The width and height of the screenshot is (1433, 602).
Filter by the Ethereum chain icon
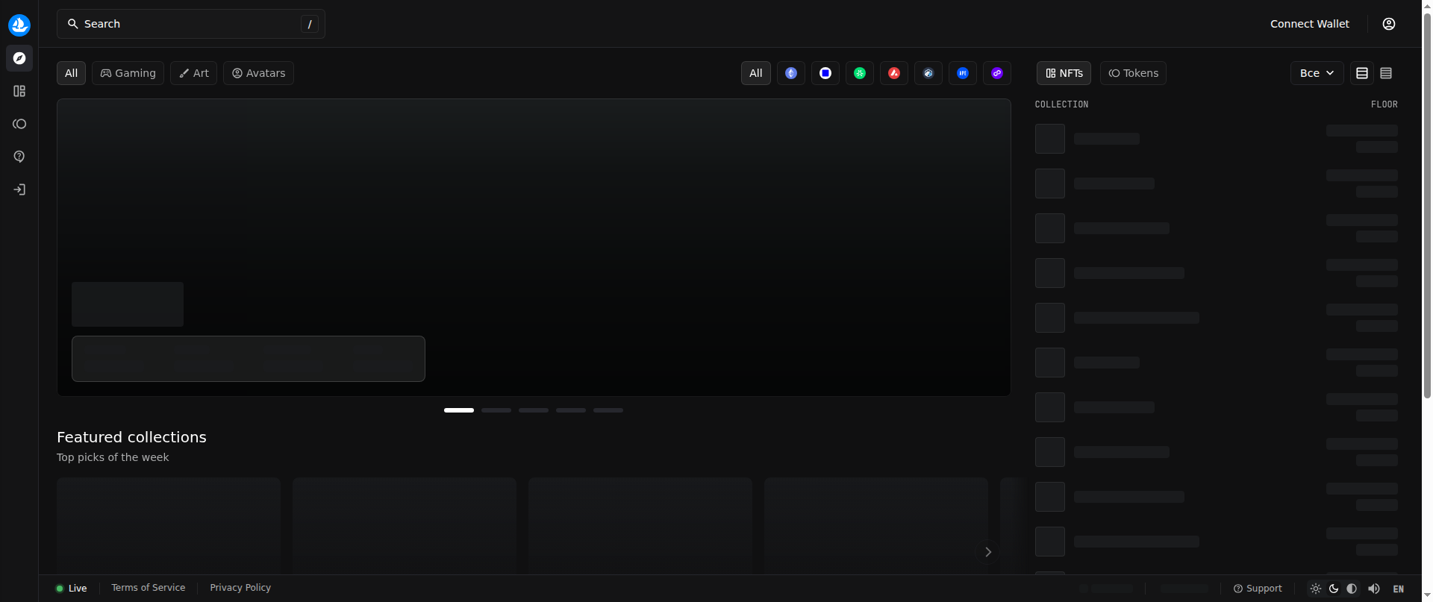(791, 73)
